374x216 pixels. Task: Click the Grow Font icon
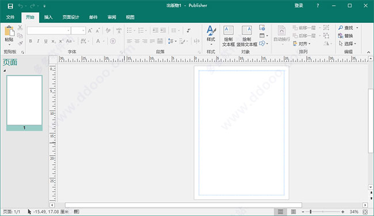tap(90, 30)
